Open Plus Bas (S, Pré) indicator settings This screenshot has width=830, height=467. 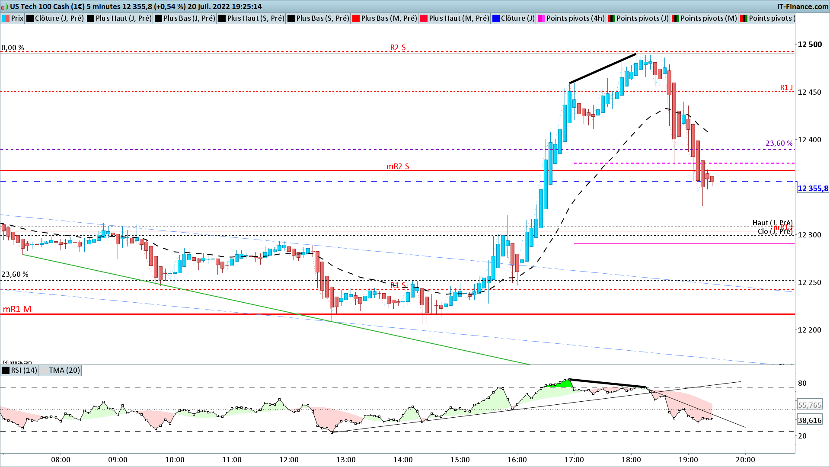(x=322, y=18)
